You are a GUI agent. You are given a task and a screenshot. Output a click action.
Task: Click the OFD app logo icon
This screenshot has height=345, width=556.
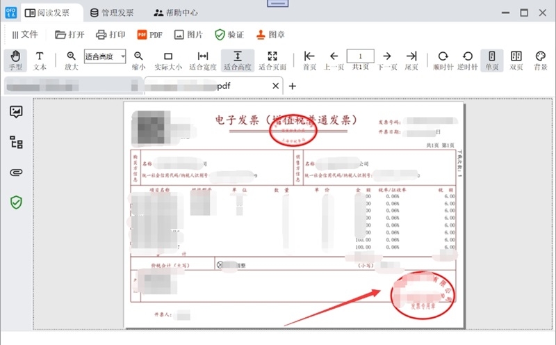10,13
